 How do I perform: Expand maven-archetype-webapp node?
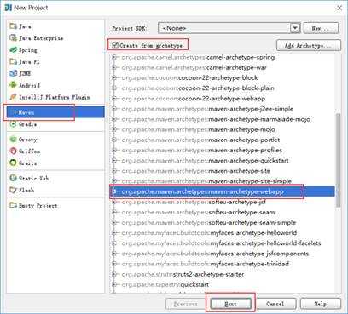[x=114, y=191]
